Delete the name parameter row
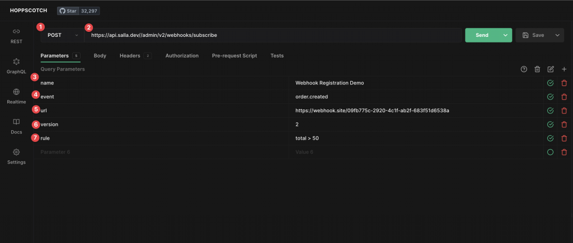This screenshot has width=573, height=243. click(x=564, y=83)
